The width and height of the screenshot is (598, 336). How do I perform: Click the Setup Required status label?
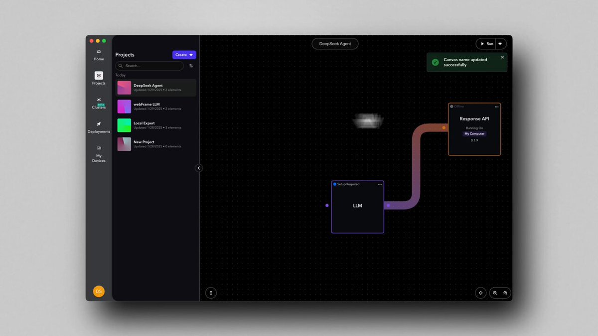(x=348, y=184)
